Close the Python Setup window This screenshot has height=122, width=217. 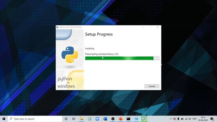(157, 27)
